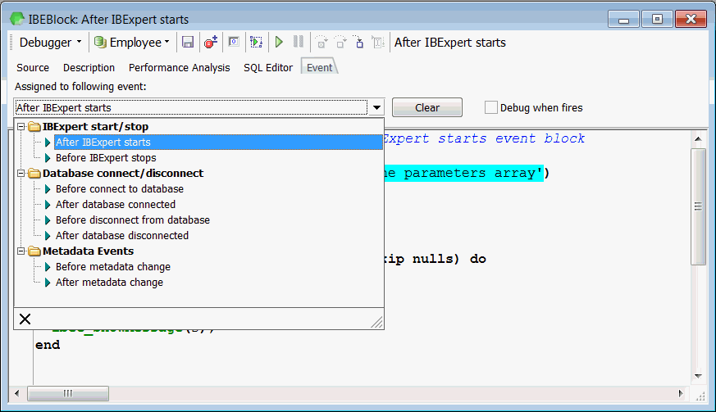Click the Database connect/disconnect folder icon
This screenshot has width=716, height=412.
click(34, 174)
